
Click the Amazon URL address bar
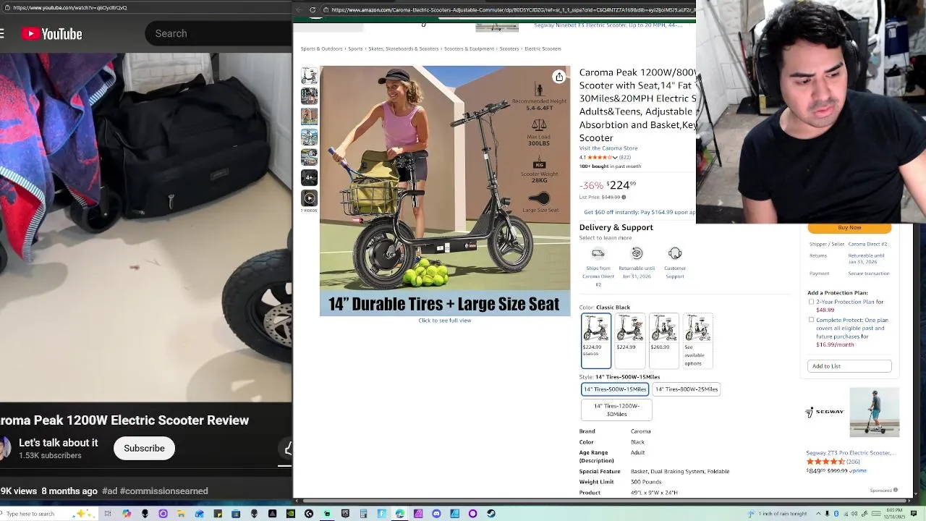(510, 9)
